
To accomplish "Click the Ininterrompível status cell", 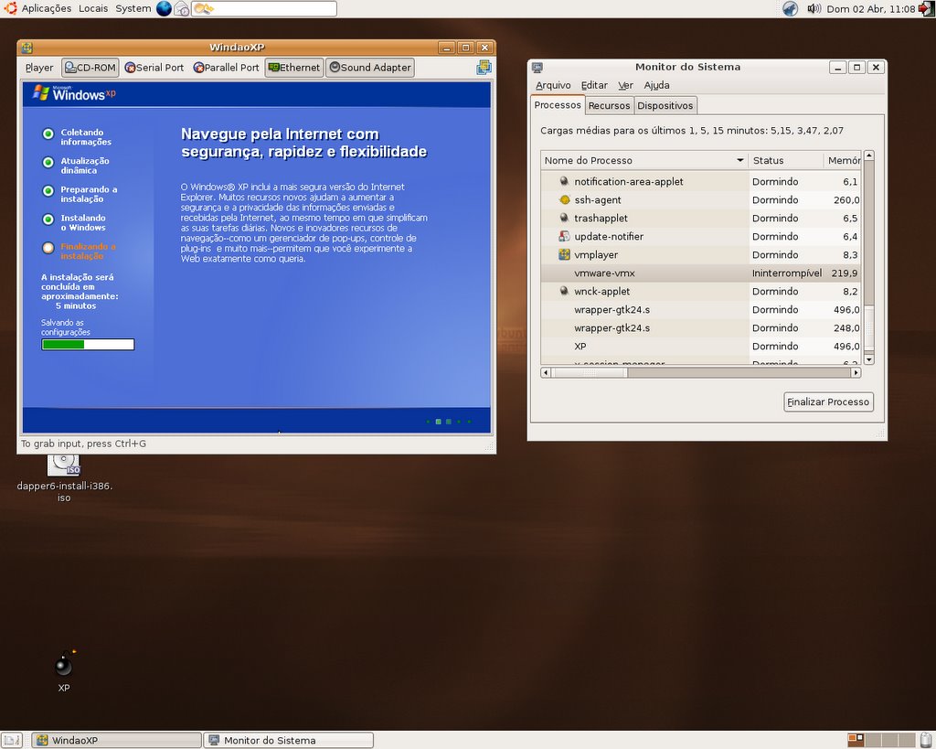I will tap(787, 273).
